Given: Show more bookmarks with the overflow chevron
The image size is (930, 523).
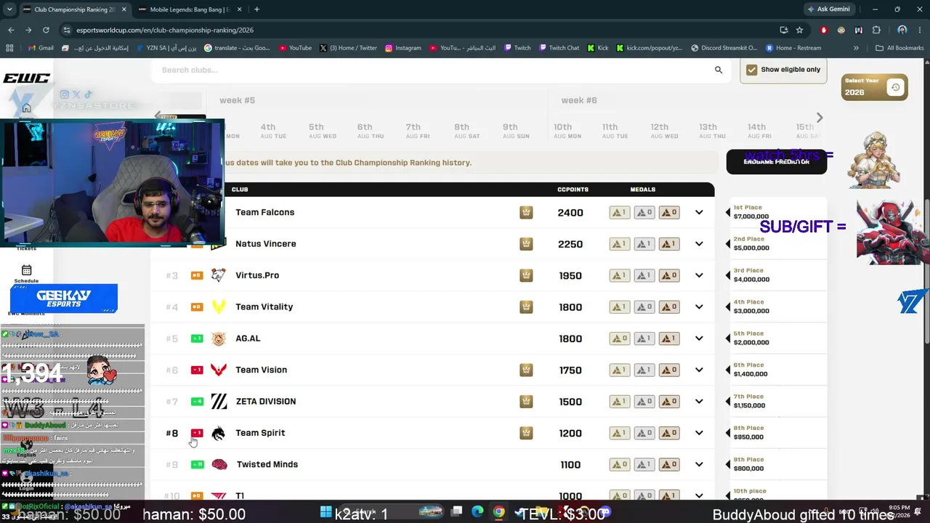Looking at the screenshot, I should point(856,48).
